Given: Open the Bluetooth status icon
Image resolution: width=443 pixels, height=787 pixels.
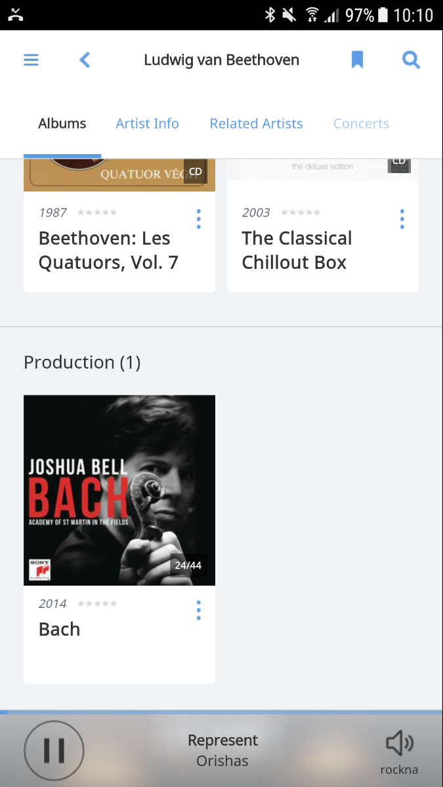Looking at the screenshot, I should click(270, 14).
